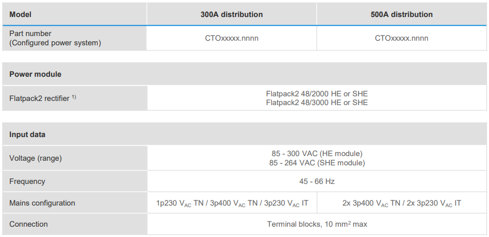This screenshot has width=489, height=237.
Task: Click the Power module section heading
Action: (x=35, y=74)
